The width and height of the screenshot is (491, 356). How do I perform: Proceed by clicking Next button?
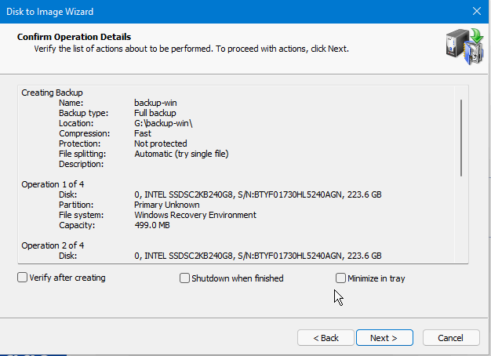[x=384, y=338]
